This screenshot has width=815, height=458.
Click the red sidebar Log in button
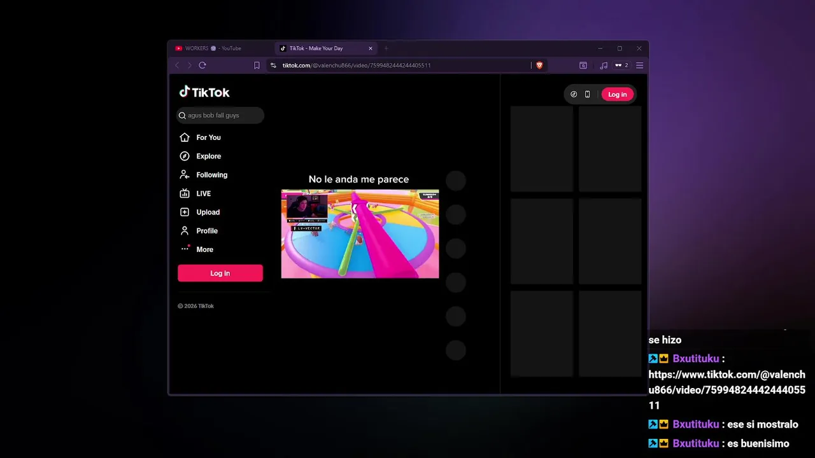220,273
